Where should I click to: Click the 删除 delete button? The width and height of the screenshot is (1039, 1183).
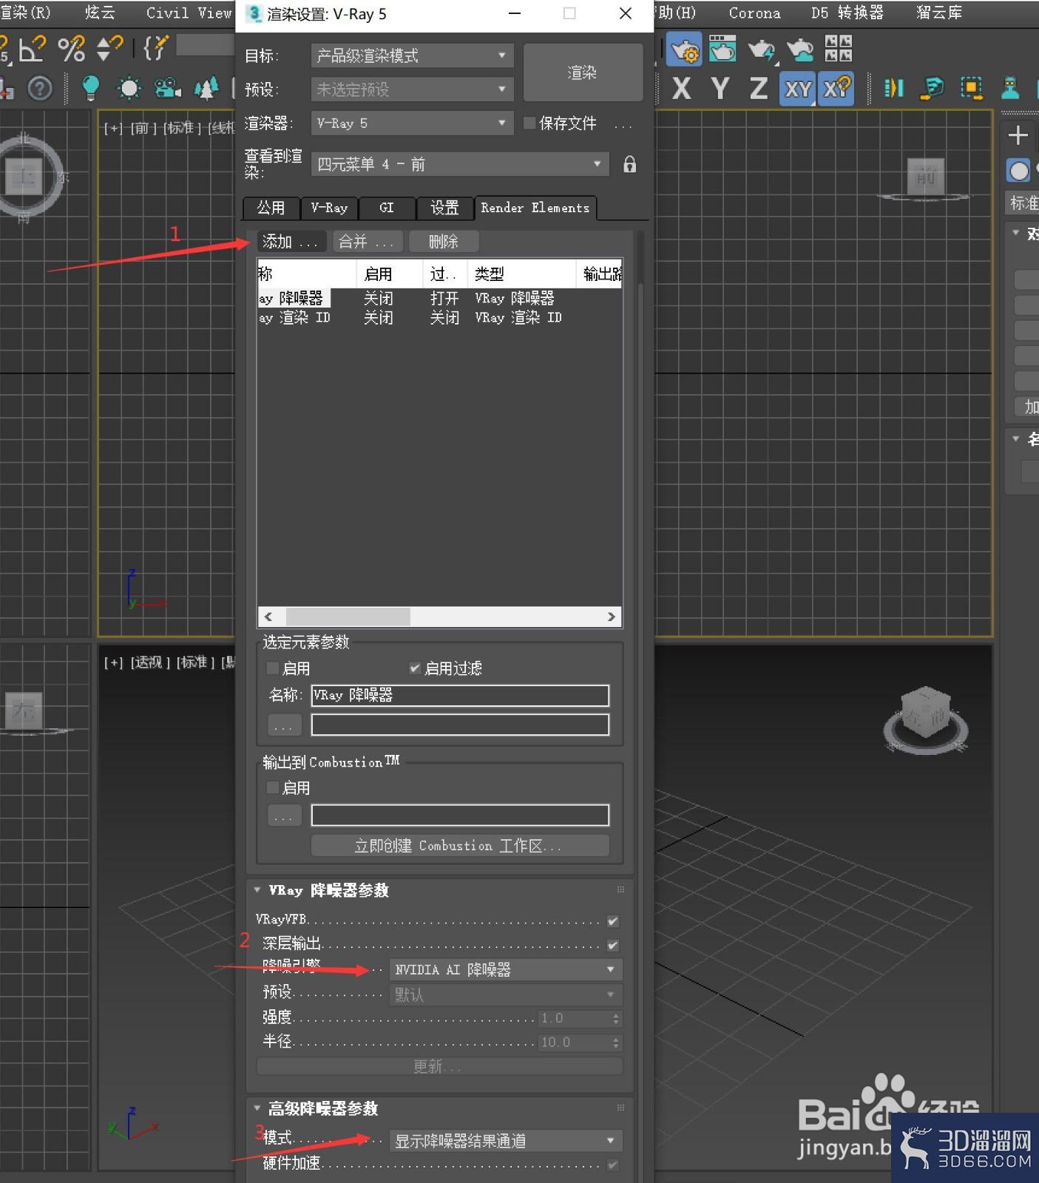444,242
